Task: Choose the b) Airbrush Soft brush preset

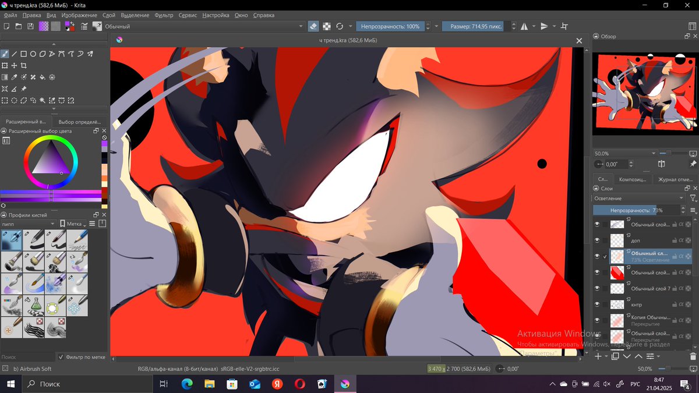Action: [x=12, y=240]
